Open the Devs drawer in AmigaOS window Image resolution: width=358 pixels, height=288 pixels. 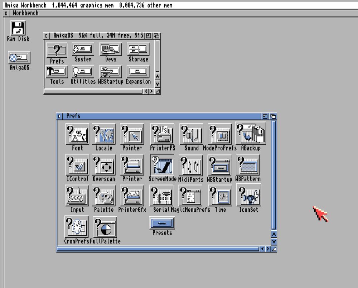[x=111, y=49]
